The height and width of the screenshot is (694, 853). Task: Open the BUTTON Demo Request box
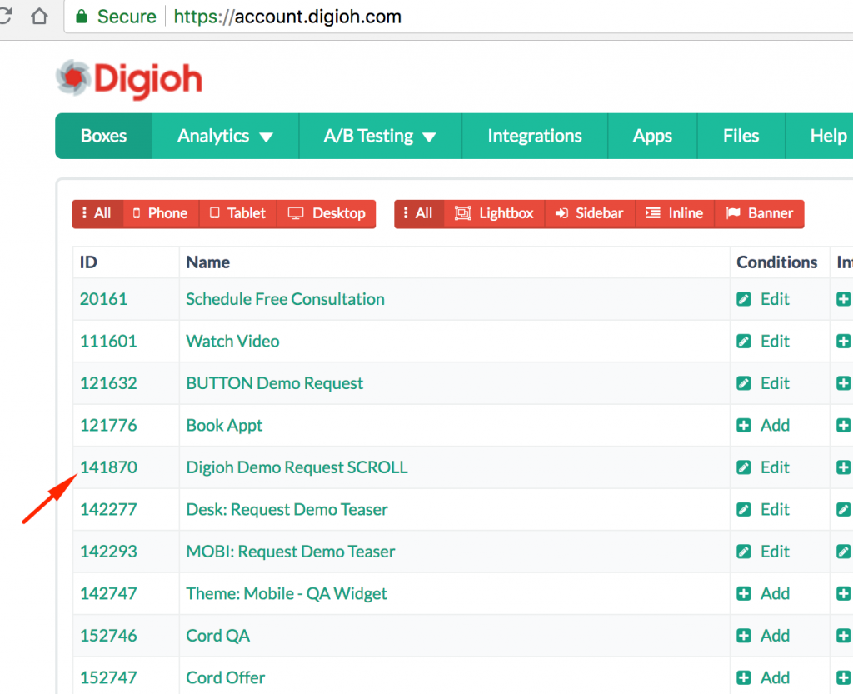tap(274, 383)
